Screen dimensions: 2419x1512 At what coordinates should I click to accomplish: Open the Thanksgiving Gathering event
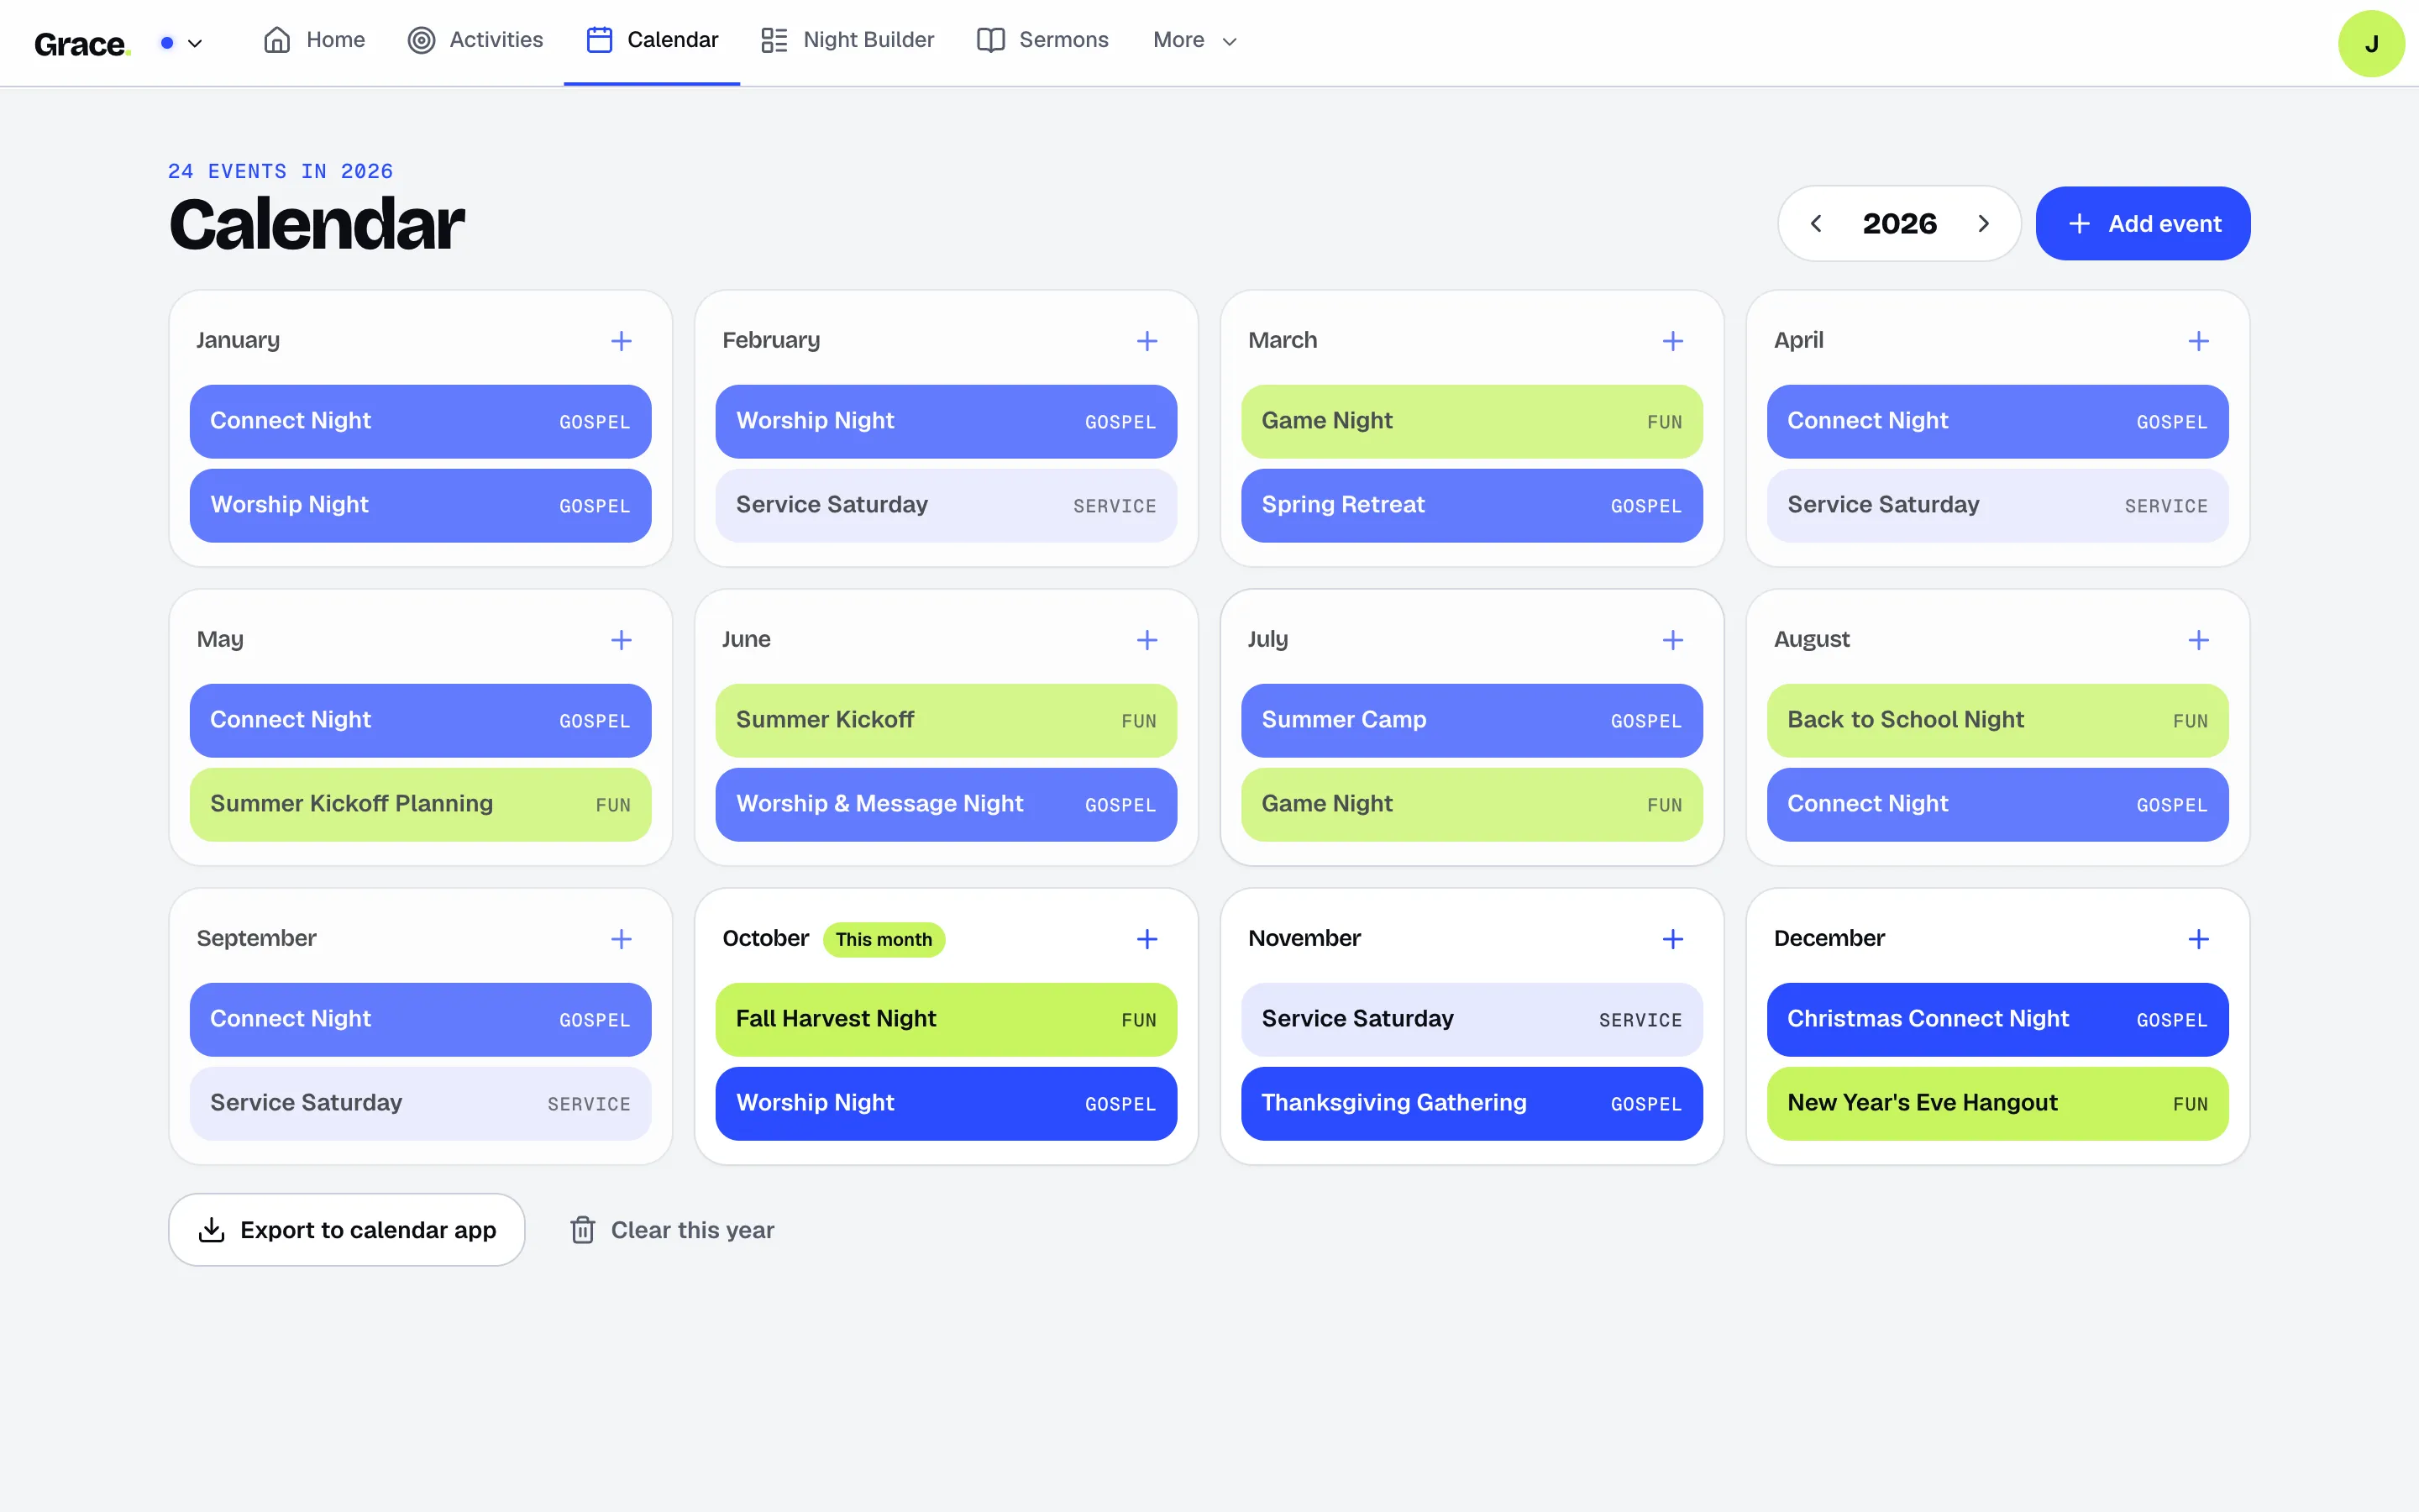click(1472, 1104)
